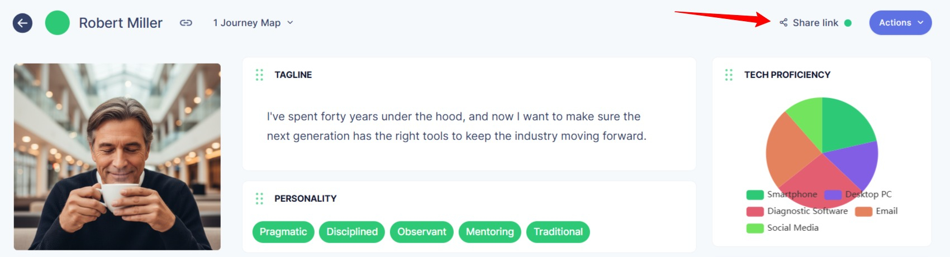Grab the Tech Proficiency drag handle
The image size is (950, 257).
(x=729, y=75)
